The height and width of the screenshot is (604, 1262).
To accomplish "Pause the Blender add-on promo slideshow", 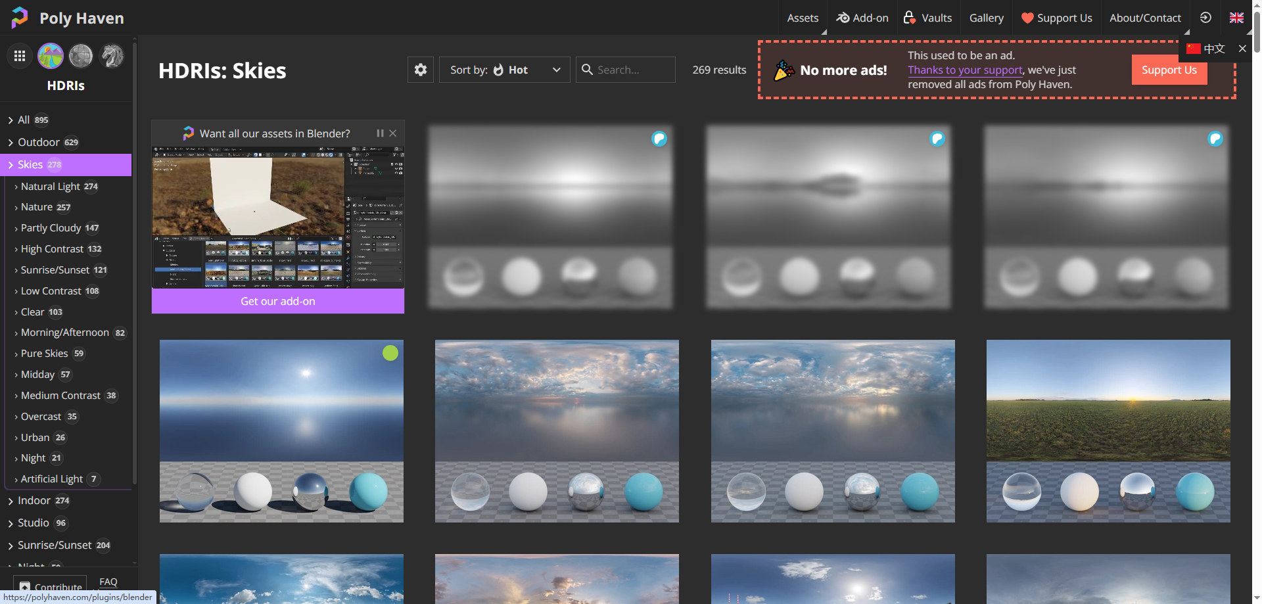I will point(380,133).
